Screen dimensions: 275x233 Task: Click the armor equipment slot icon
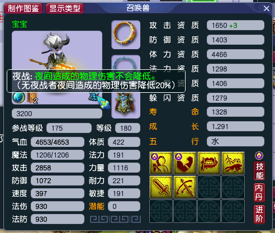pyautogui.click(x=126, y=105)
